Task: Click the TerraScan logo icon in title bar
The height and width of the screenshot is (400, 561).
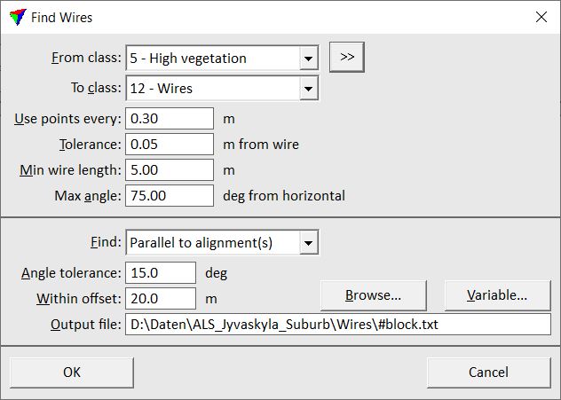Action: (x=18, y=17)
